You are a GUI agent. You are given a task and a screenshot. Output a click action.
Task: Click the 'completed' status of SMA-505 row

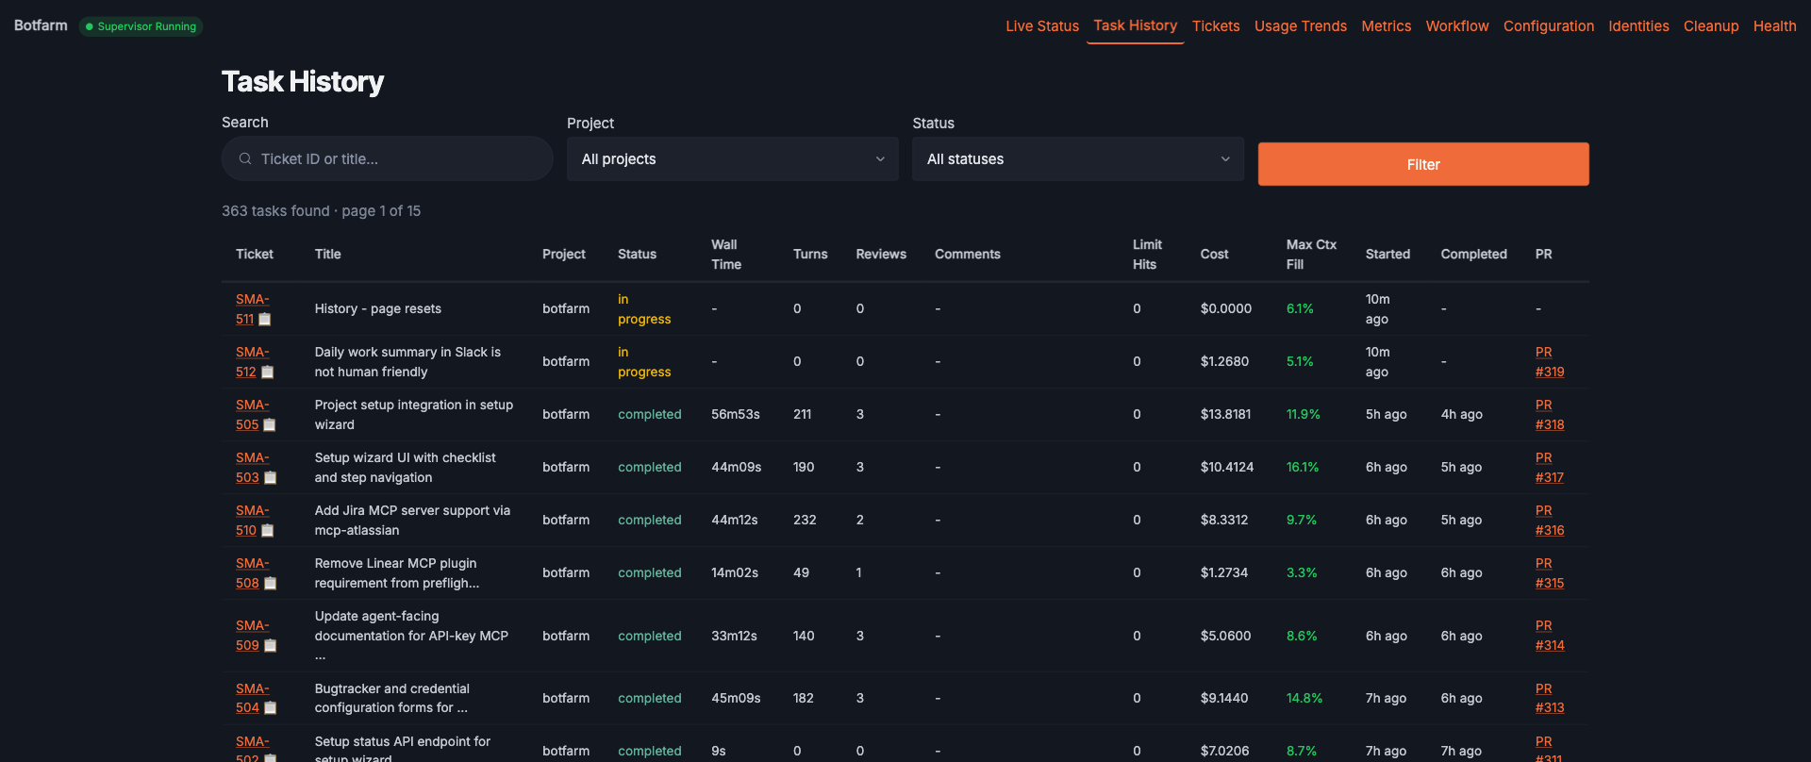649,415
